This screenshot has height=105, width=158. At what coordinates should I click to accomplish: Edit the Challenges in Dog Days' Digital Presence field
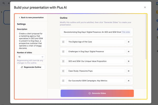click(x=95, y=51)
